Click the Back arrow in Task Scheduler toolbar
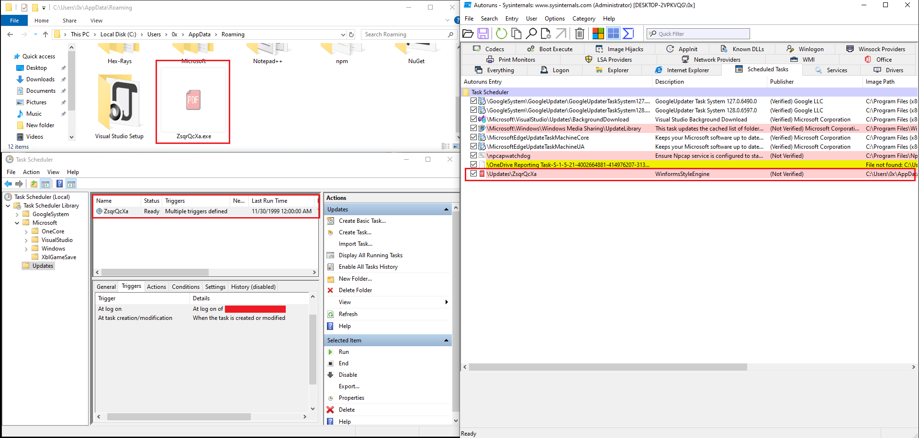This screenshot has width=919, height=438. coord(8,184)
